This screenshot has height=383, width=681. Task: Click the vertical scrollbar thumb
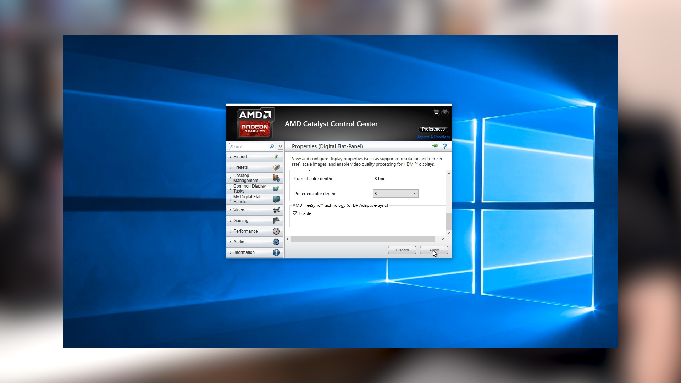(x=449, y=222)
